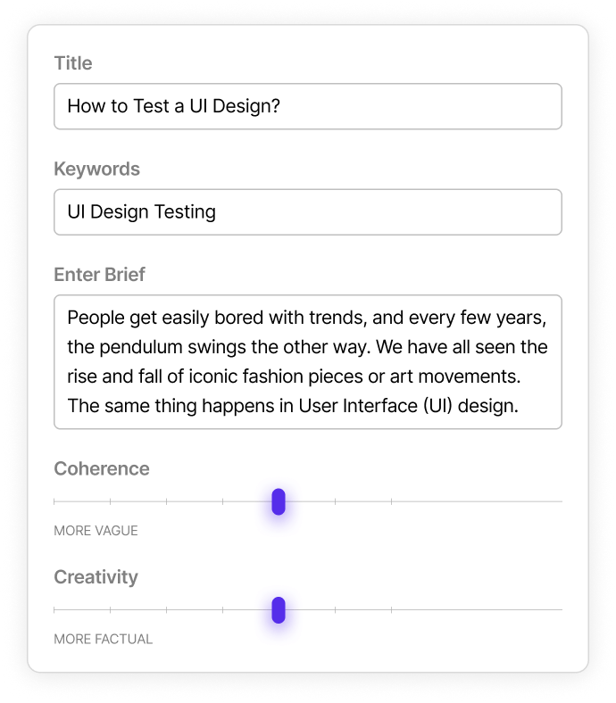
Task: Click inside the Enter Brief text area
Action: 307,361
